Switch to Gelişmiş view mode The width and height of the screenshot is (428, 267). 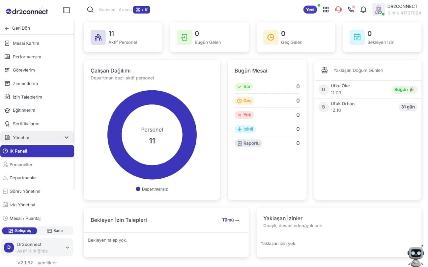tap(20, 231)
